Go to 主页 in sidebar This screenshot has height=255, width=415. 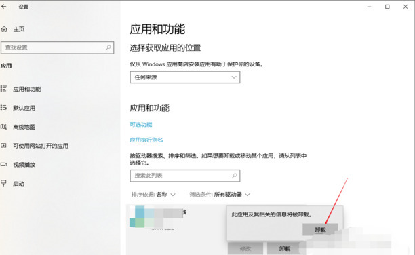(x=19, y=29)
